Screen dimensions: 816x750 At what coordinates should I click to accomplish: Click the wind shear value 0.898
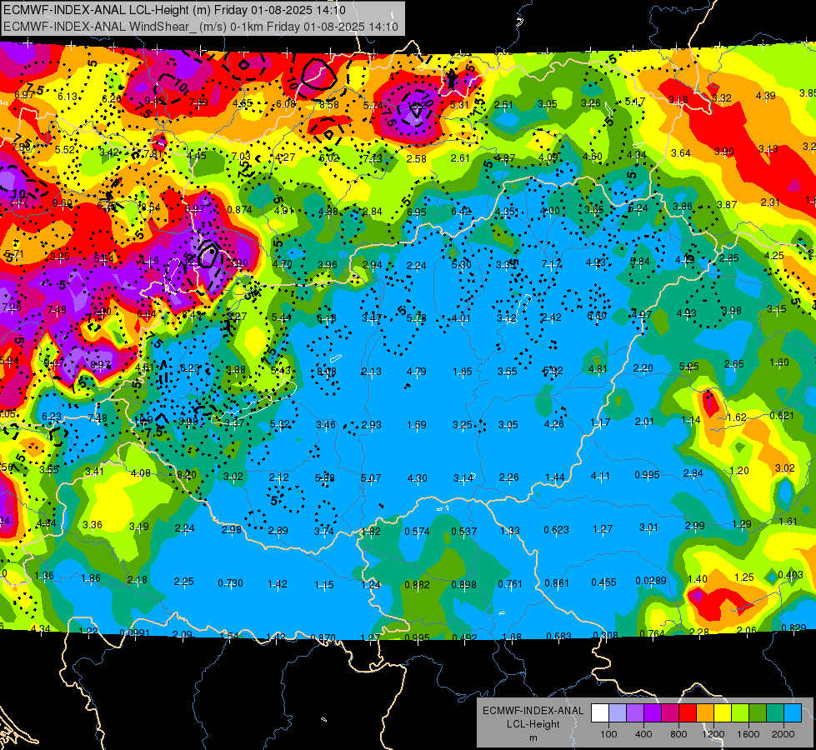click(463, 584)
